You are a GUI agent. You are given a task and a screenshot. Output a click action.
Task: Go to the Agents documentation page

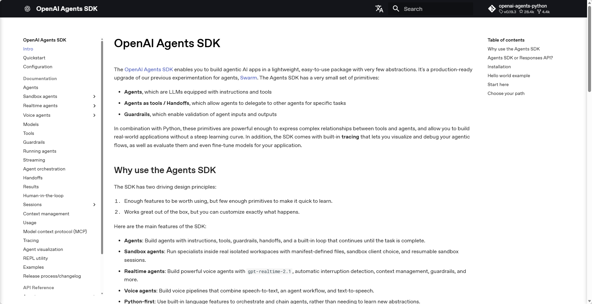(30, 87)
